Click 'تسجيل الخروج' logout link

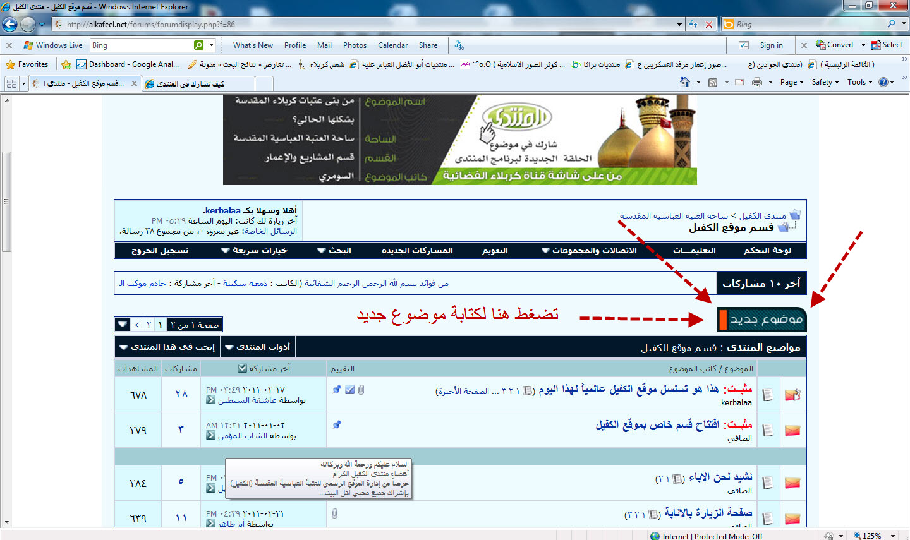(160, 251)
